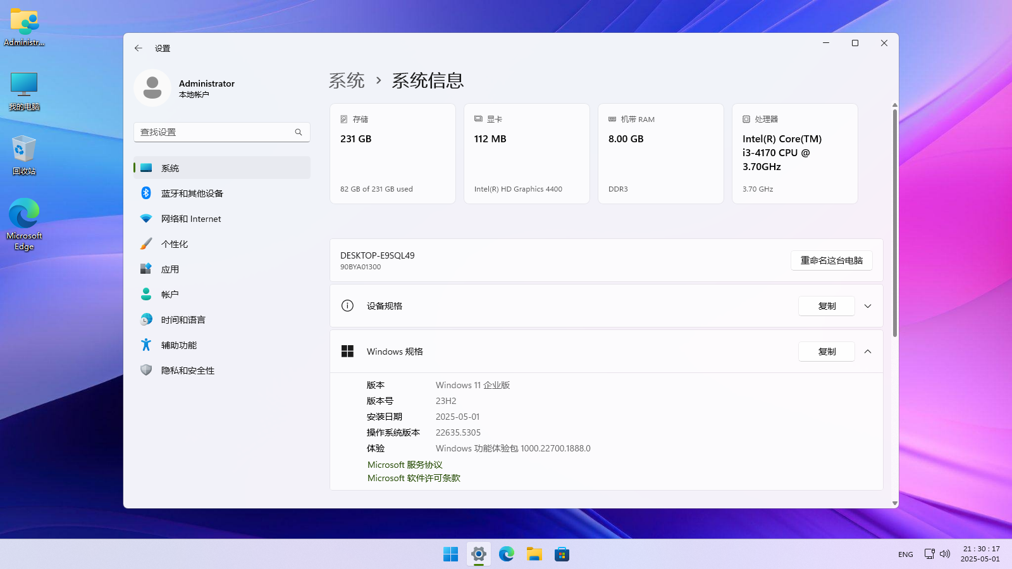Screen dimensions: 1012x569
Task: Open the 存储 231 GB card
Action: click(393, 154)
